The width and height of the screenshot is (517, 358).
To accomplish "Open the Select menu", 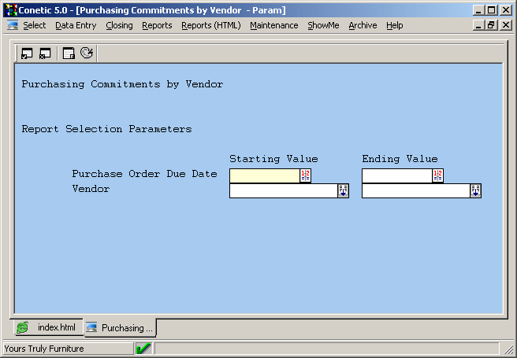I will [34, 25].
